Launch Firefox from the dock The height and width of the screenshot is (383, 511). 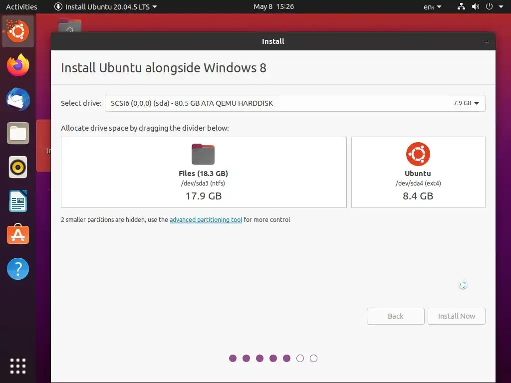tap(18, 65)
